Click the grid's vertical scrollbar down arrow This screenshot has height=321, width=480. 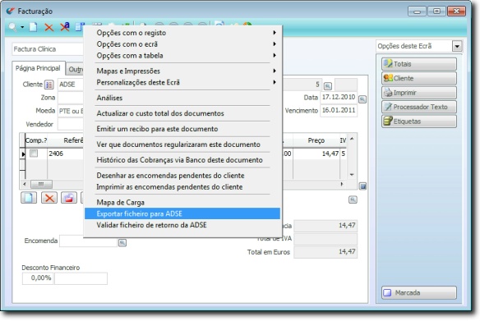(x=352, y=175)
